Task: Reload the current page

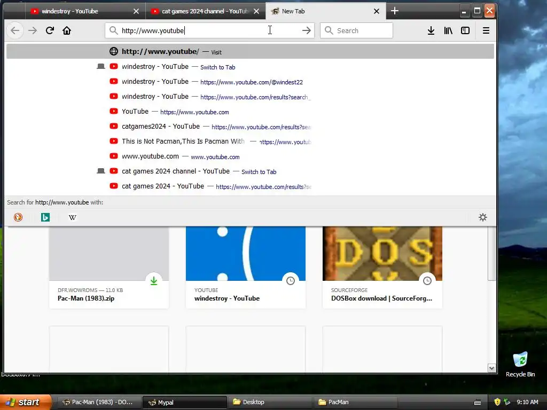Action: (50, 30)
